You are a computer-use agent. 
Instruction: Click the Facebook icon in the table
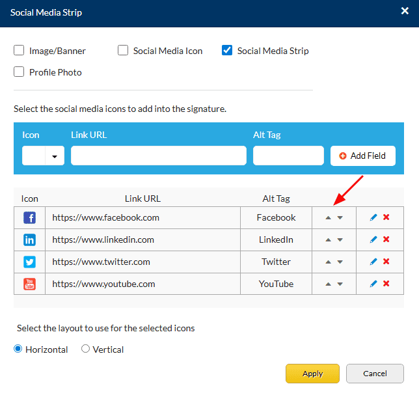click(29, 218)
